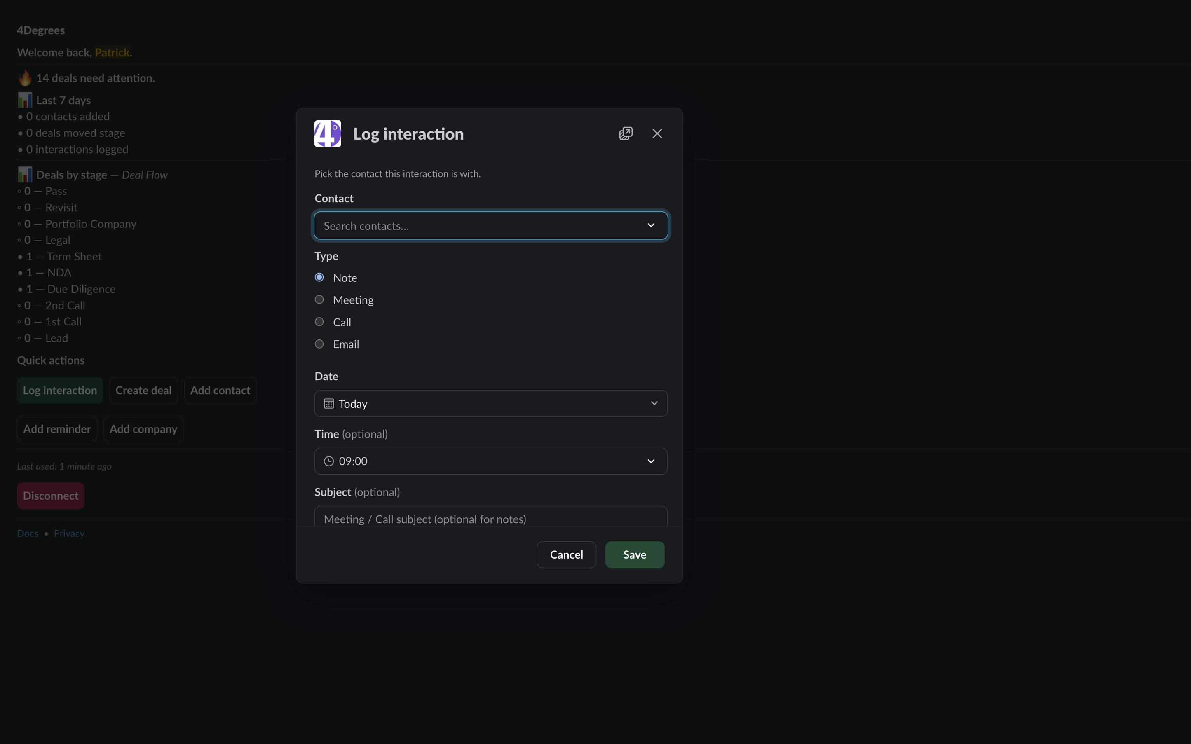The image size is (1191, 744).
Task: Click the chart icon next to Deals by stage
Action: (25, 175)
